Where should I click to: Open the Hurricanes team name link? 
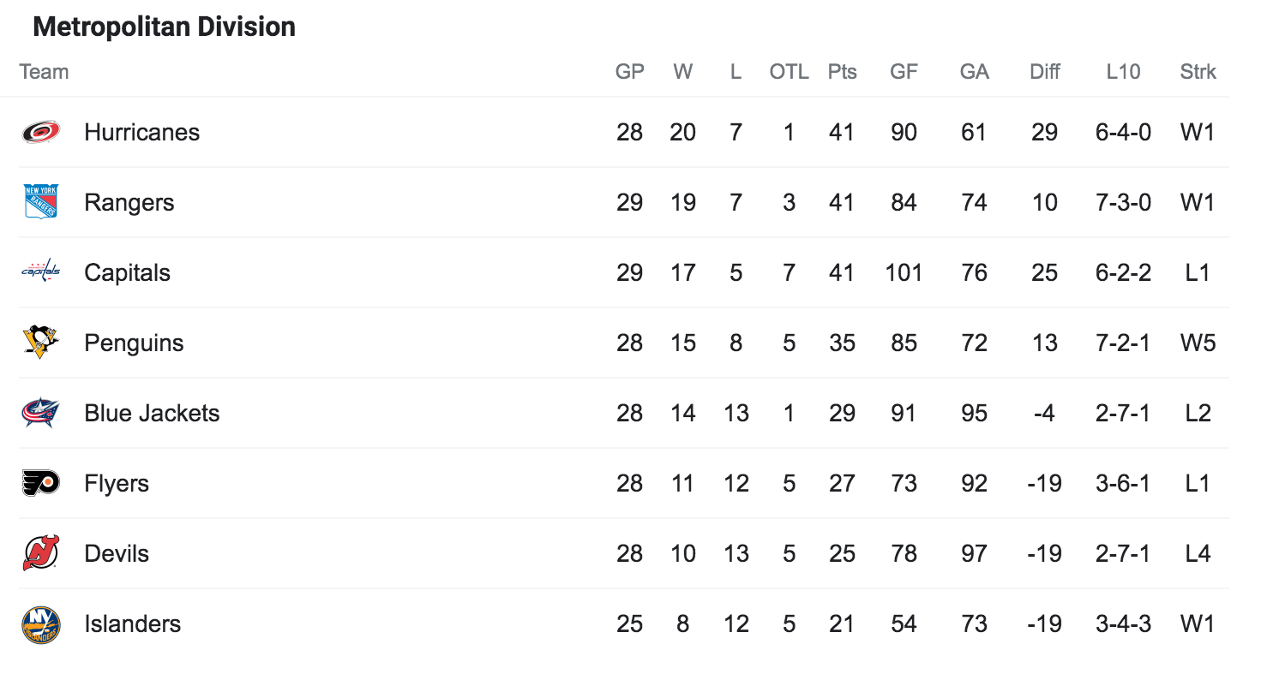pos(142,133)
